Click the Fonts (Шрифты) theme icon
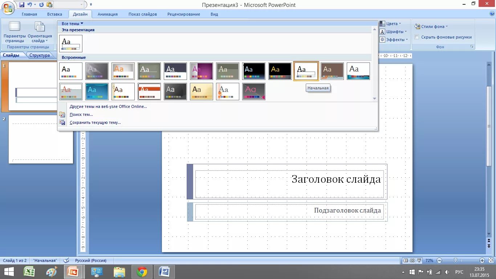 pos(382,32)
